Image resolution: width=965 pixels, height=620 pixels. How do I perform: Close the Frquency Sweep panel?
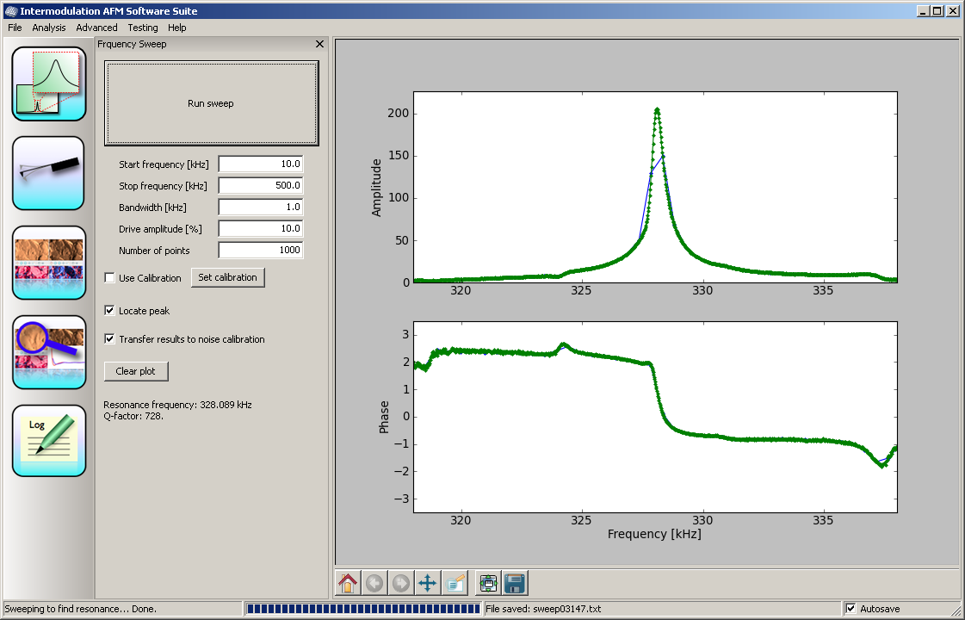pyautogui.click(x=319, y=44)
